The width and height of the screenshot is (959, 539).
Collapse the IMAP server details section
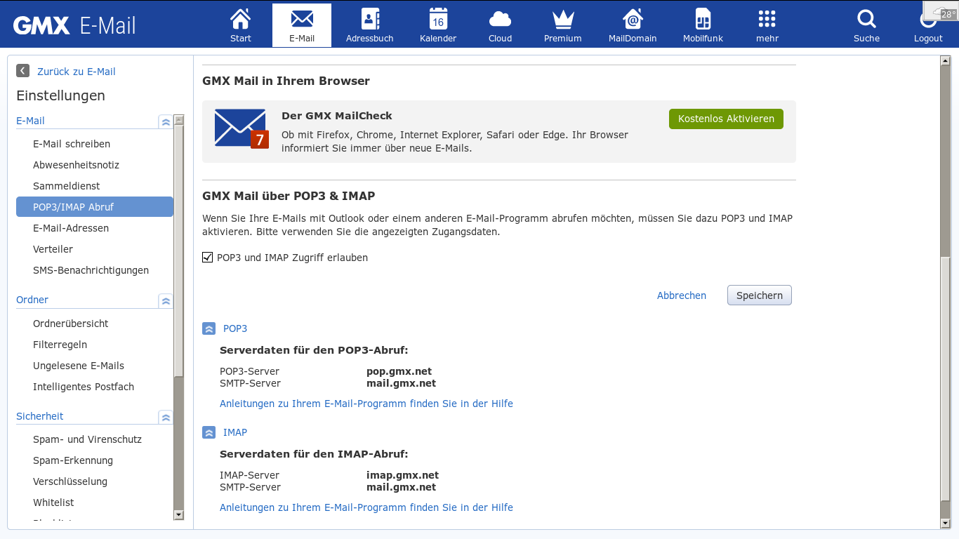pyautogui.click(x=209, y=432)
